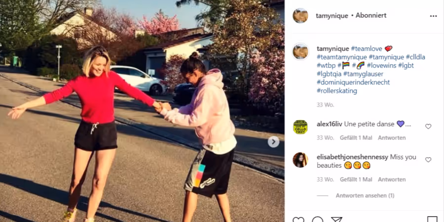
Task: Like elisabethjoneshennessy's comment with heart
Action: pos(428,160)
